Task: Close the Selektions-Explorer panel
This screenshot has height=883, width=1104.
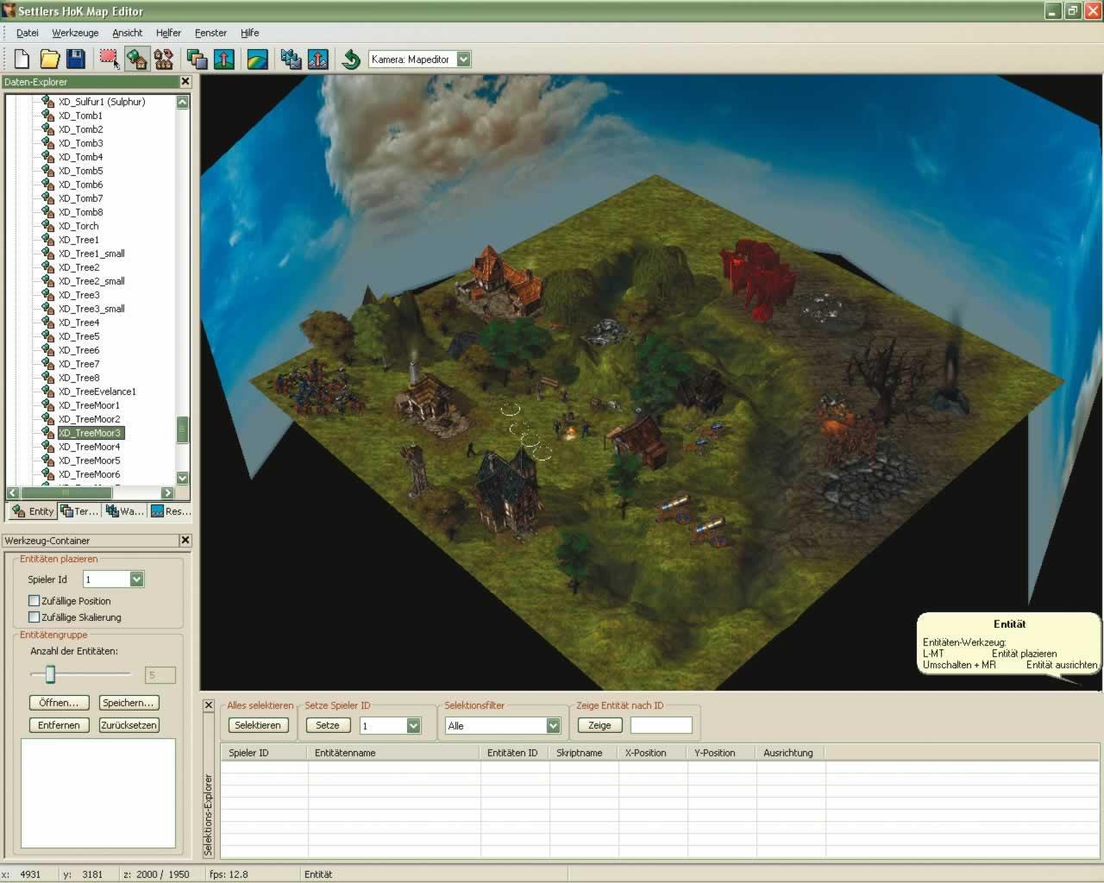Action: pyautogui.click(x=208, y=705)
